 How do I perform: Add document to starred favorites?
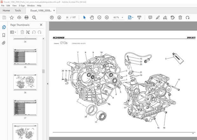click(x=12, y=17)
